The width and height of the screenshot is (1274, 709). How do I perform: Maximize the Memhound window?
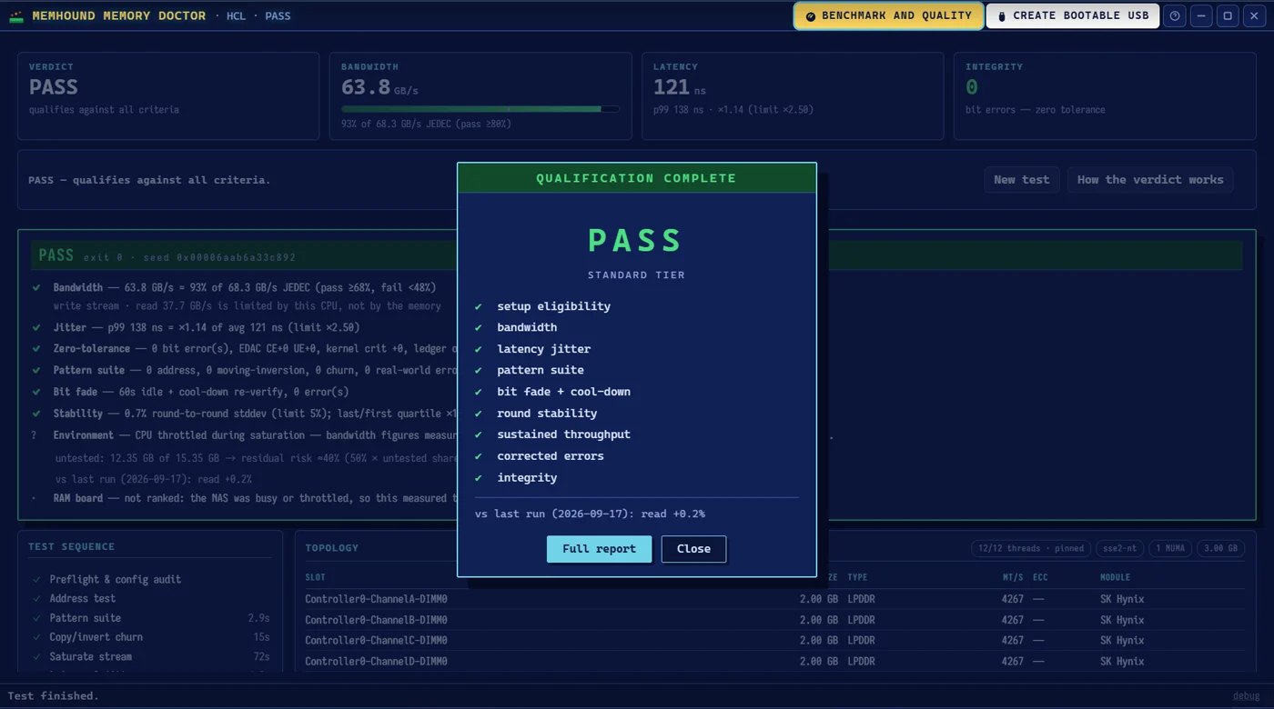coord(1228,16)
